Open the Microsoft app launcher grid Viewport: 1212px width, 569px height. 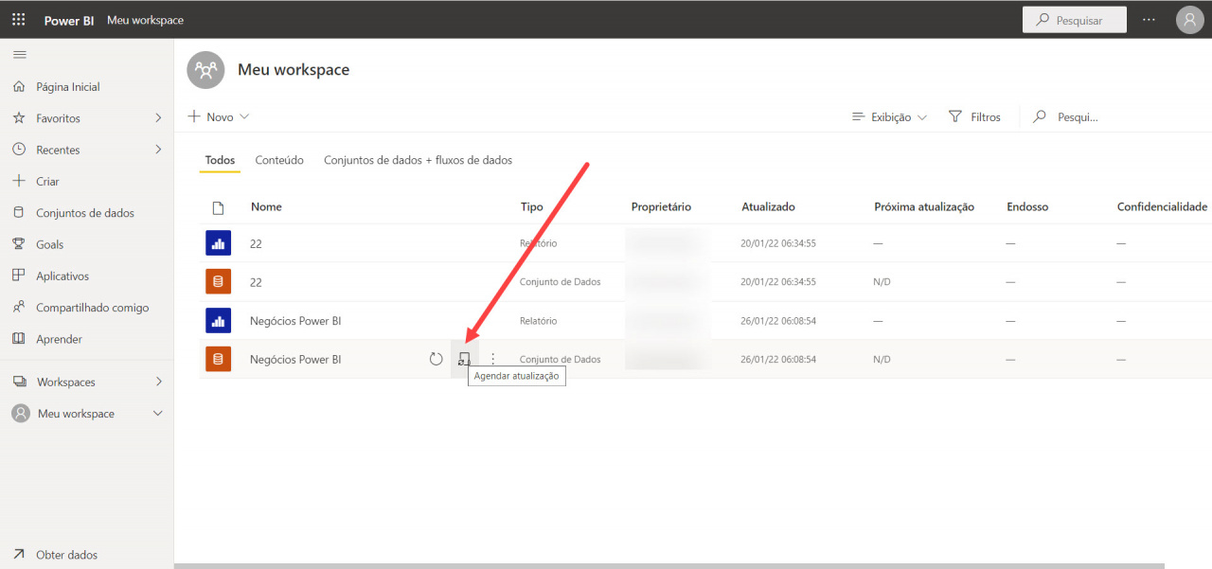[x=18, y=18]
